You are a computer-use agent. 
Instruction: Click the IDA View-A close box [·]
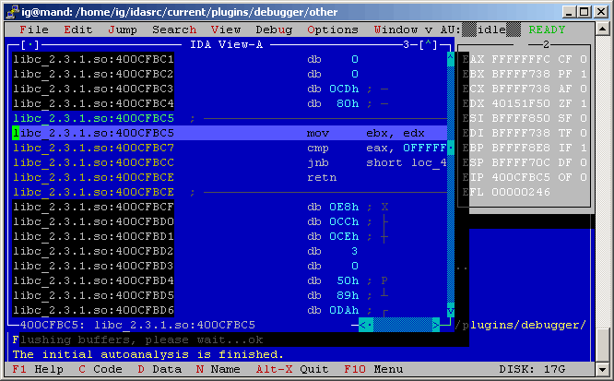coord(30,44)
